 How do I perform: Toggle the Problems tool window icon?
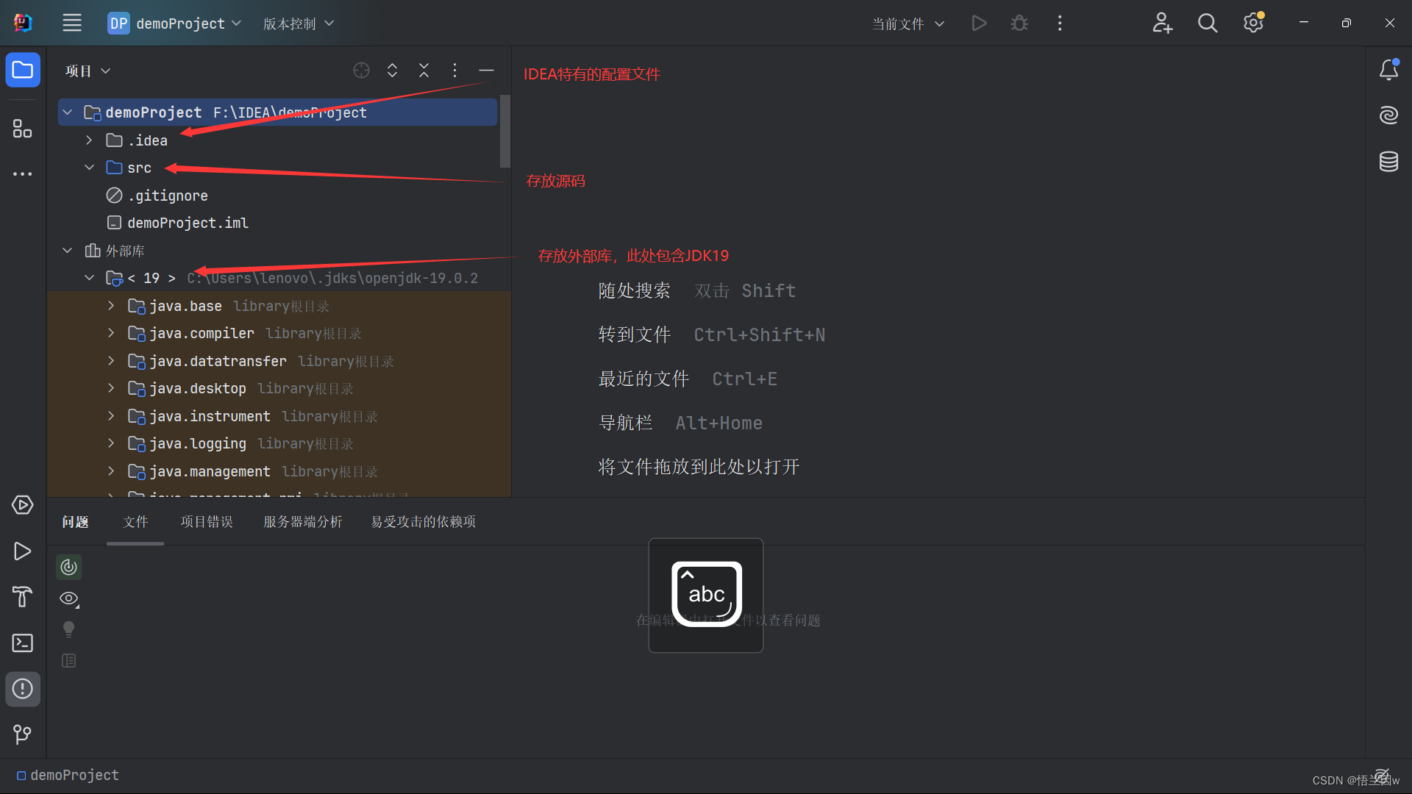23,689
